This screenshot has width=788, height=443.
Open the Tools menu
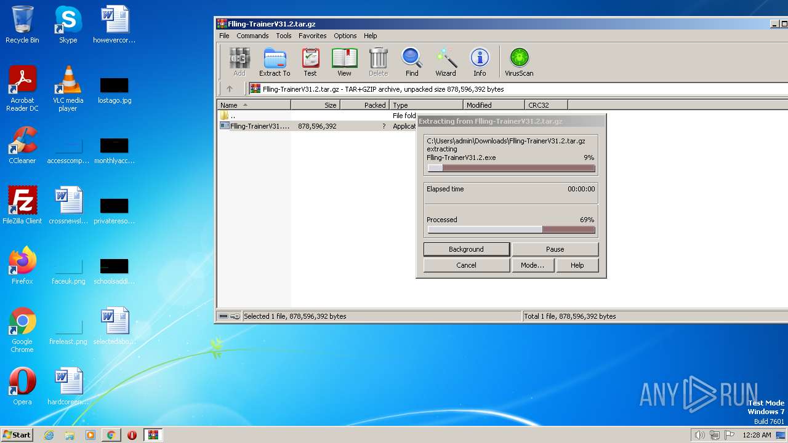point(283,36)
